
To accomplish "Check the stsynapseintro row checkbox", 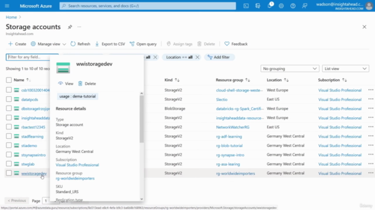I will tap(9, 155).
